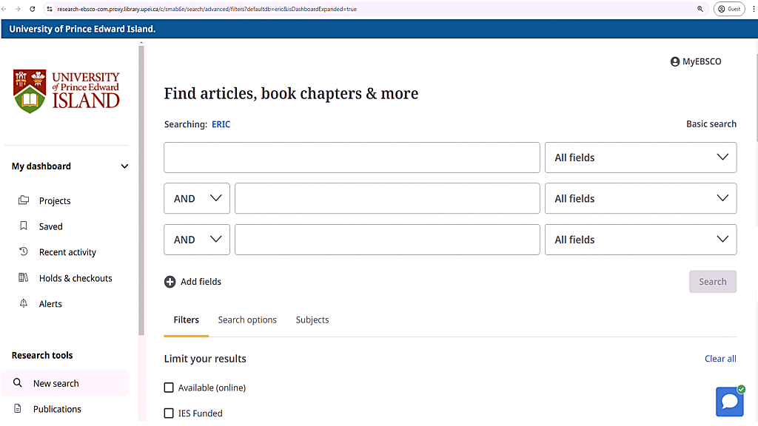
Task: Open the MyEBSCO account icon
Action: click(675, 62)
